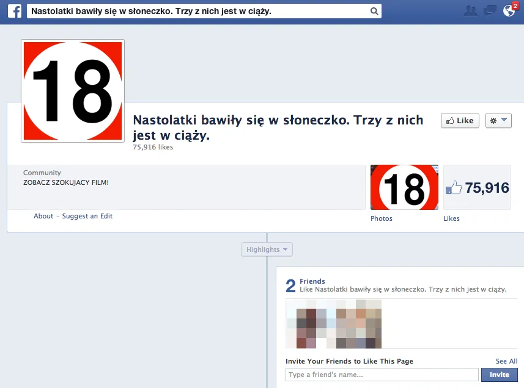Switch to the Likes tab
This screenshot has width=524, height=388.
(x=451, y=218)
